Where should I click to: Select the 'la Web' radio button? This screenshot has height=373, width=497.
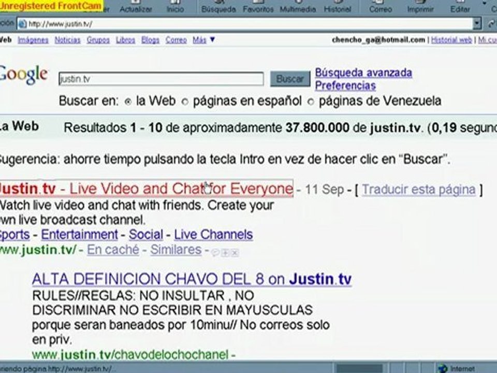[x=128, y=102]
